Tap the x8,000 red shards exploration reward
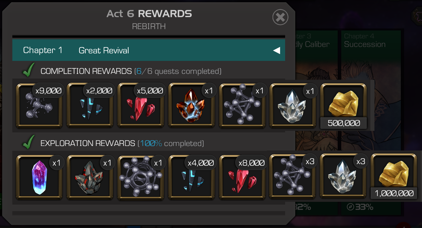 (242, 177)
